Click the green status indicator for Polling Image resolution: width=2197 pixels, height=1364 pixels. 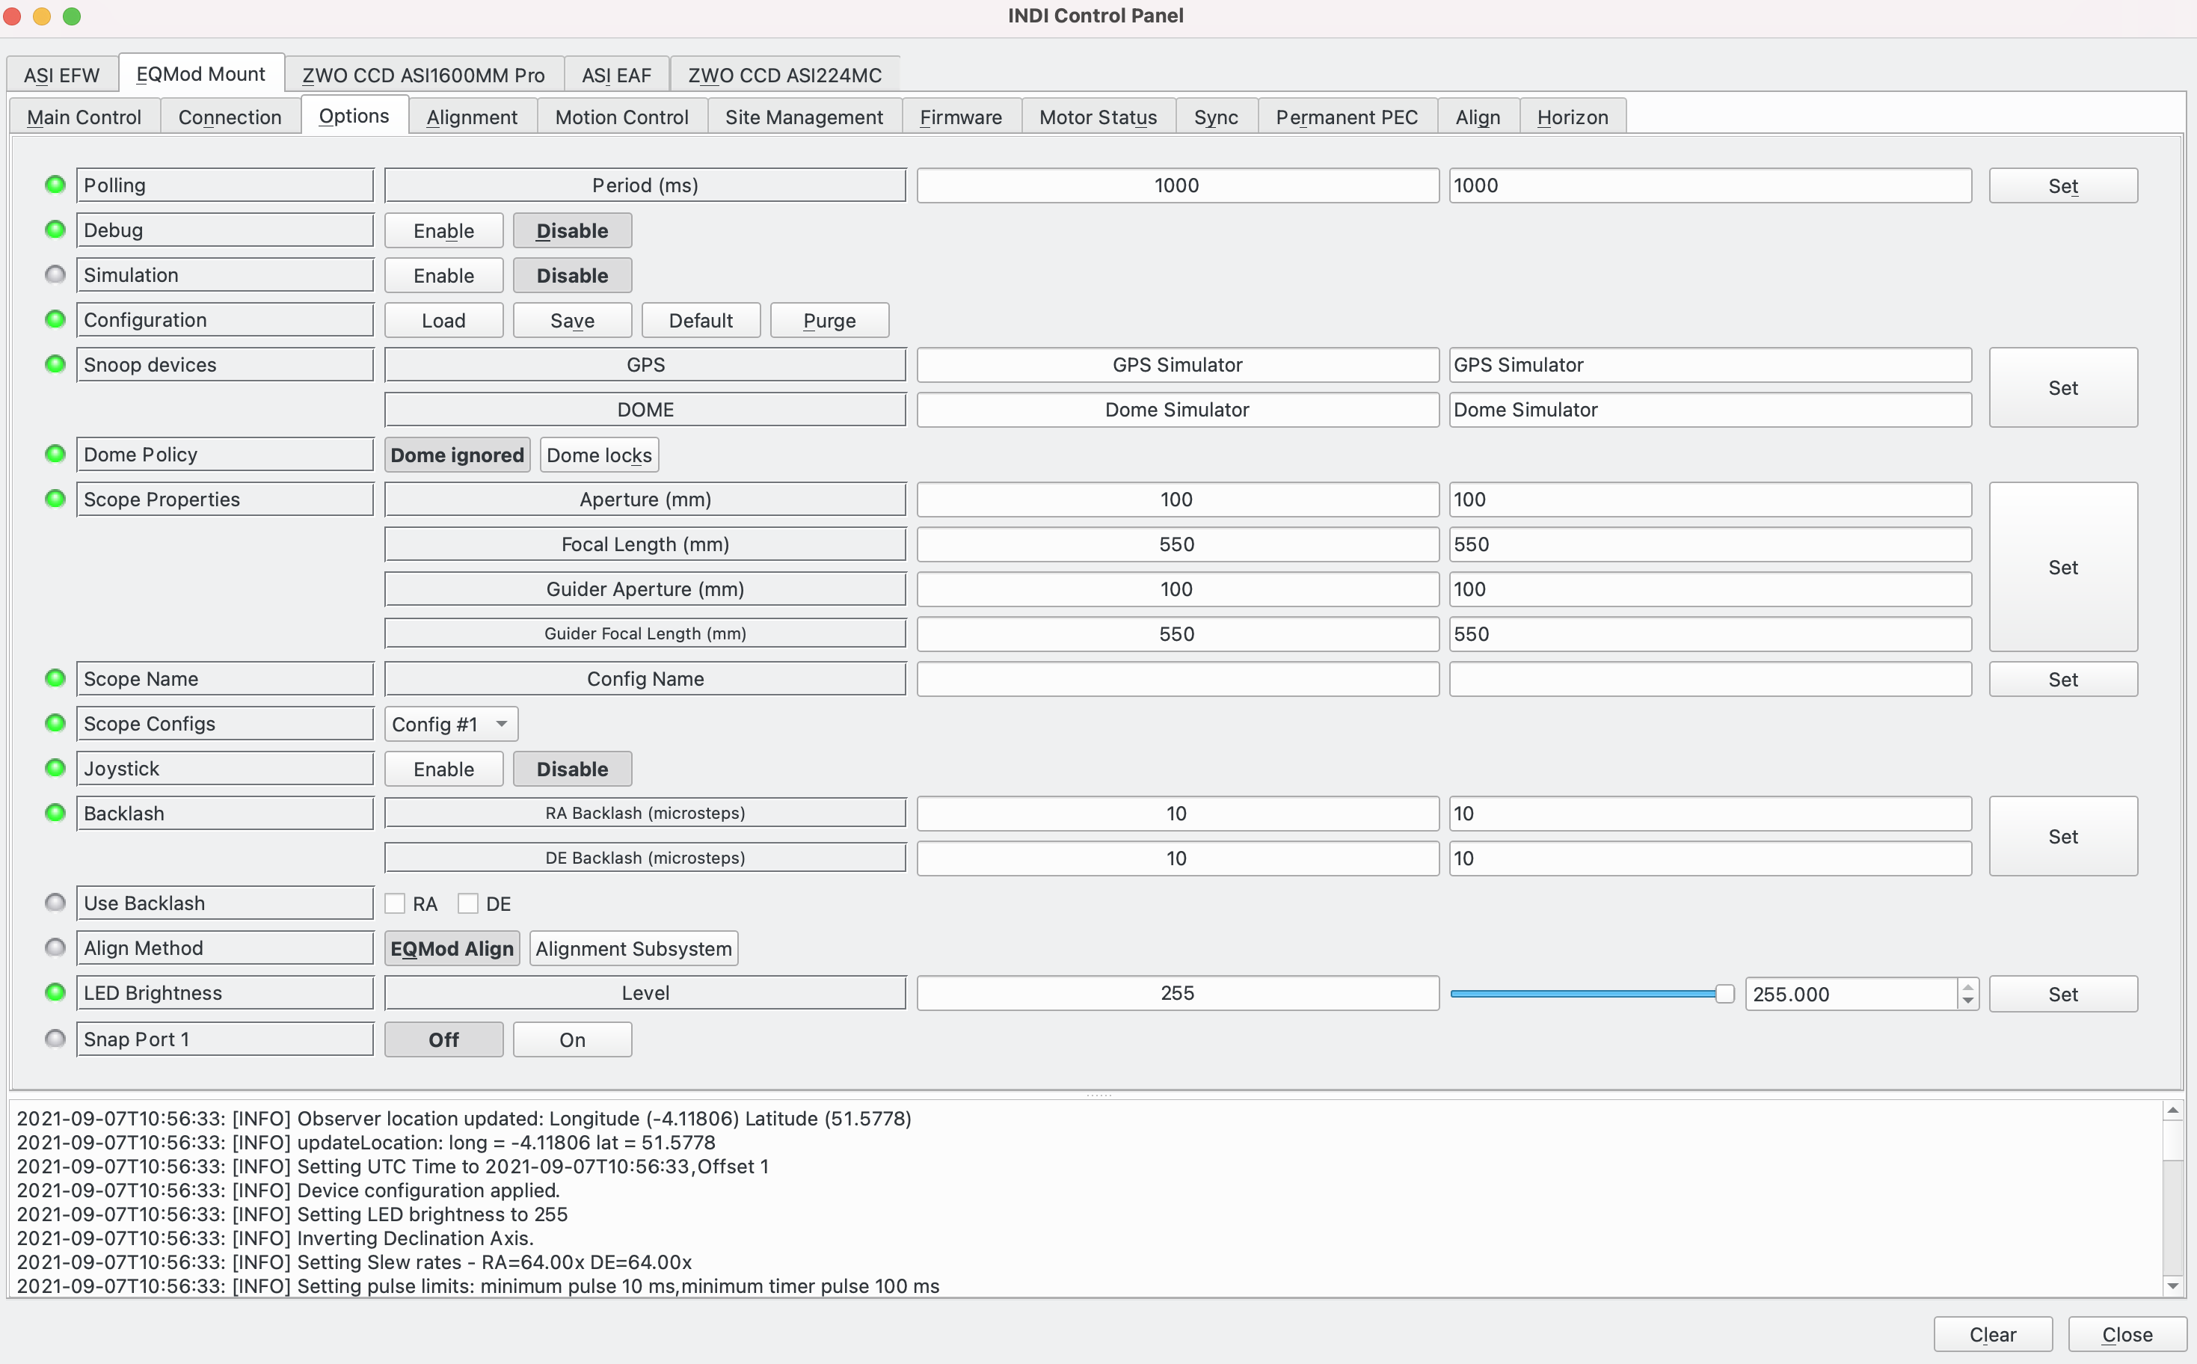(55, 184)
